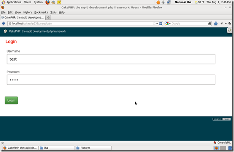Screen dimensions: 234x152
Task: Open the clock showing Thu Aug 1
Action: [x=219, y=2]
